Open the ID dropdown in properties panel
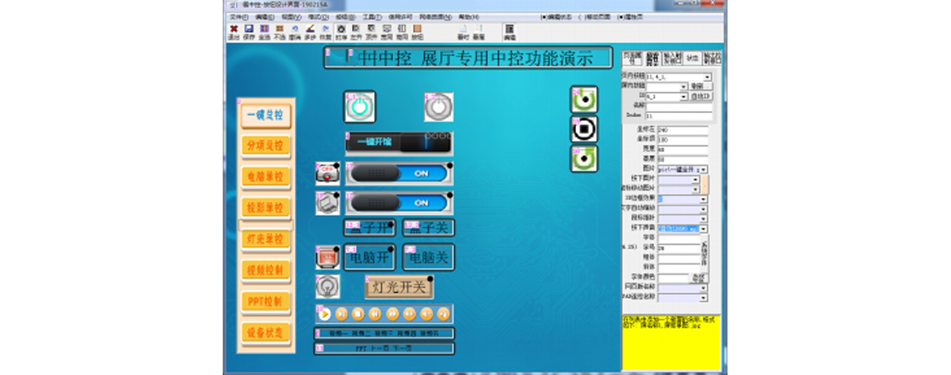This screenshot has height=375, width=951. pyautogui.click(x=666, y=97)
